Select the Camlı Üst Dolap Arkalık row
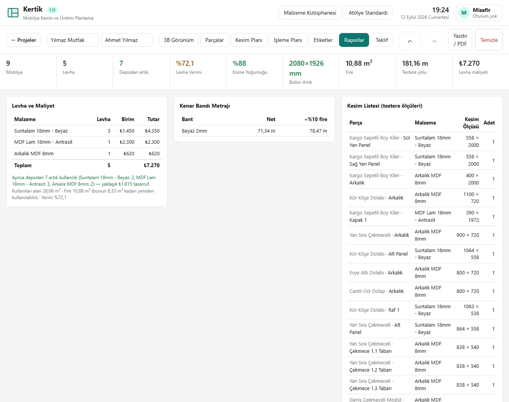The width and height of the screenshot is (509, 402). click(x=422, y=291)
